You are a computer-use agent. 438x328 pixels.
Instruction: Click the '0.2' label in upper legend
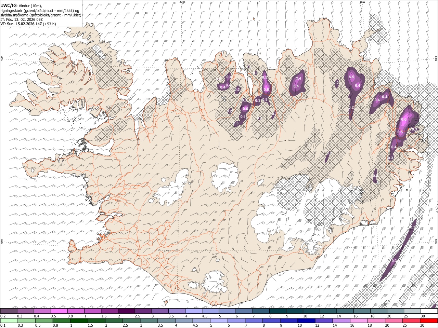click(x=3, y=316)
